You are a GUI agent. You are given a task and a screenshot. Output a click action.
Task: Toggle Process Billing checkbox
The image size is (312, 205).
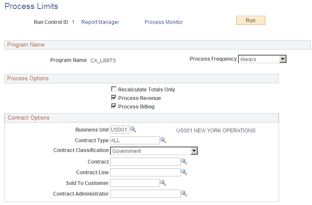[114, 107]
